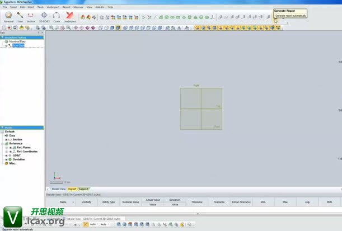Screen dimensions: 342x231
Task: Click the highlighted pencil icon in bottom toolbar
Action: (86, 224)
